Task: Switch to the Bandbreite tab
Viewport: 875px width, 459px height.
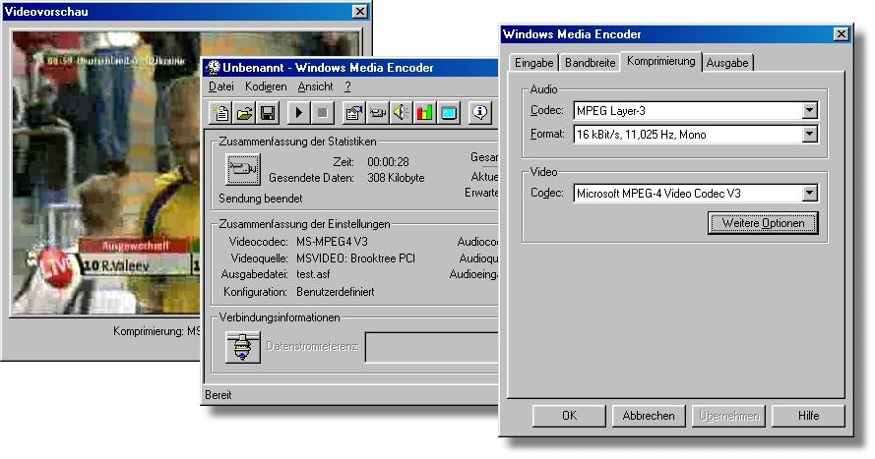Action: pyautogui.click(x=590, y=62)
